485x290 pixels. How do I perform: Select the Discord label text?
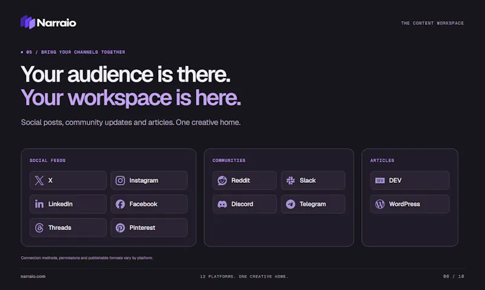click(242, 204)
